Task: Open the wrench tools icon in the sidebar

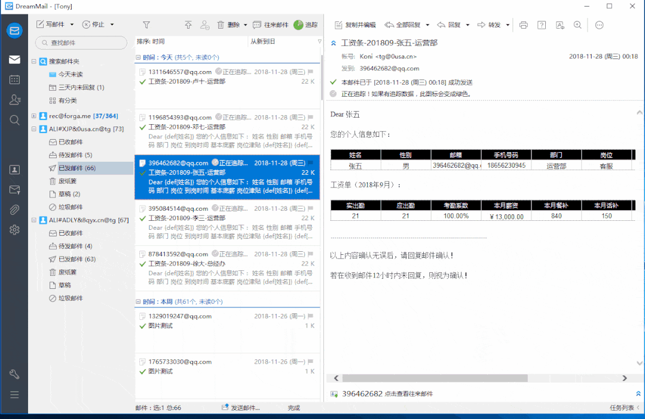Action: tap(14, 374)
